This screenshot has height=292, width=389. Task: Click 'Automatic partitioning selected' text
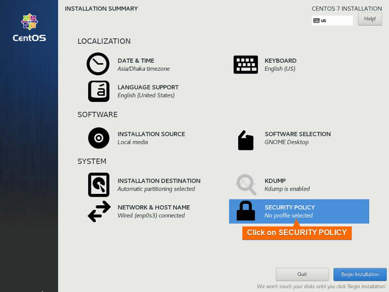(x=156, y=189)
